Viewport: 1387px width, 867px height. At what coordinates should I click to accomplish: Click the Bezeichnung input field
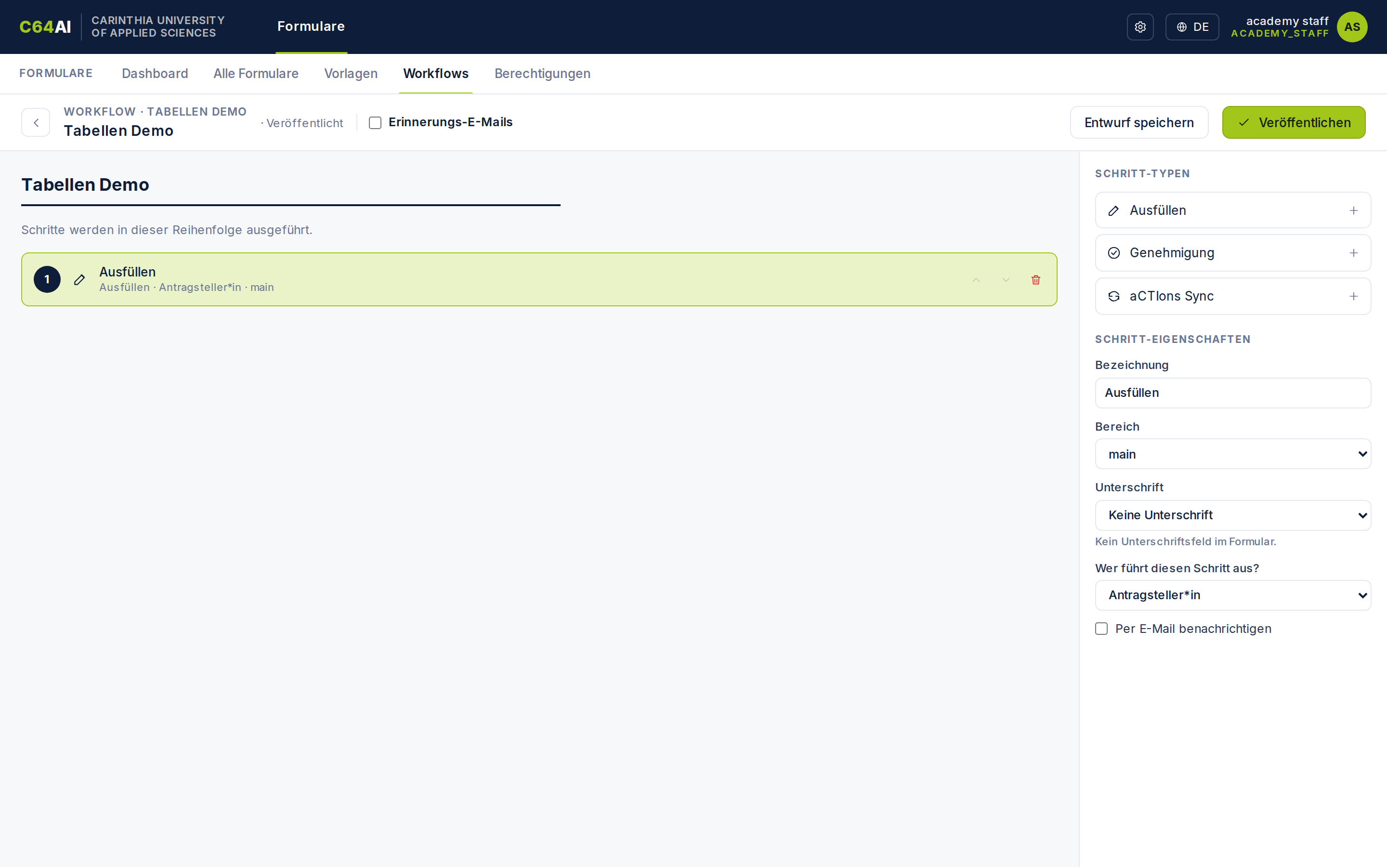(x=1233, y=393)
